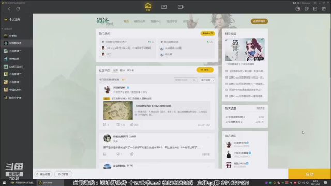Share the first post via share icon
The image size is (331, 186).
tap(104, 125)
